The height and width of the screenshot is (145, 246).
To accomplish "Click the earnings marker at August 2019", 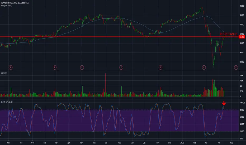I will (x=121, y=67).
